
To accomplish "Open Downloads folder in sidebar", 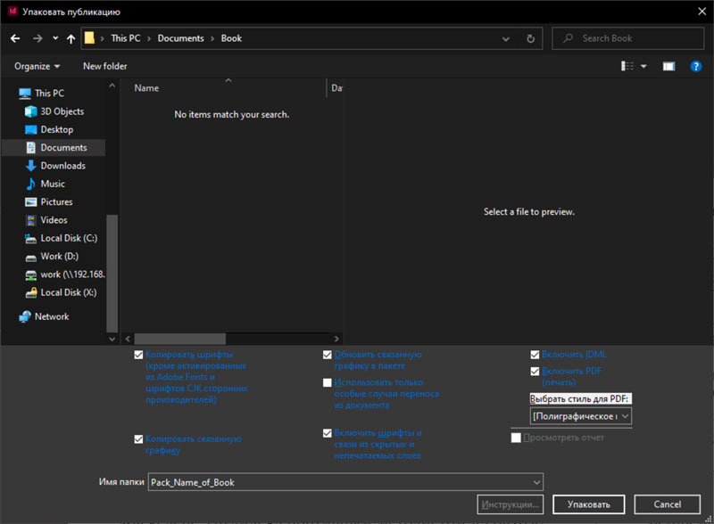I will click(62, 166).
